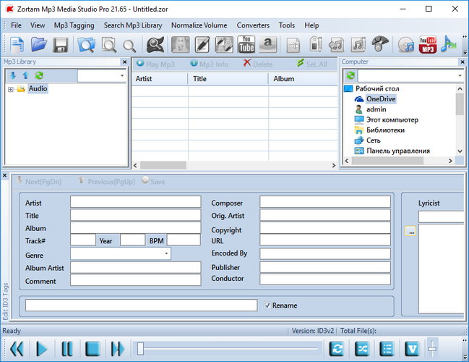The height and width of the screenshot is (362, 469).
Task: Click the CD with music note icon
Action: pos(406,45)
